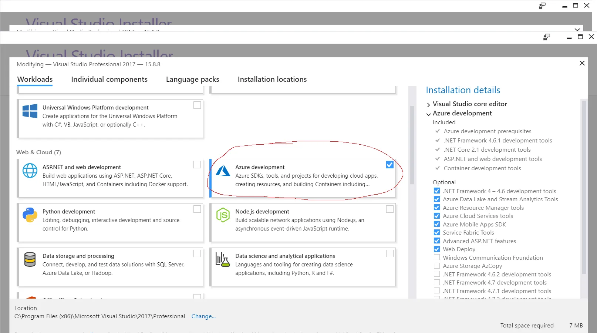
Task: Select the Python development workload checkbox
Action: [197, 209]
